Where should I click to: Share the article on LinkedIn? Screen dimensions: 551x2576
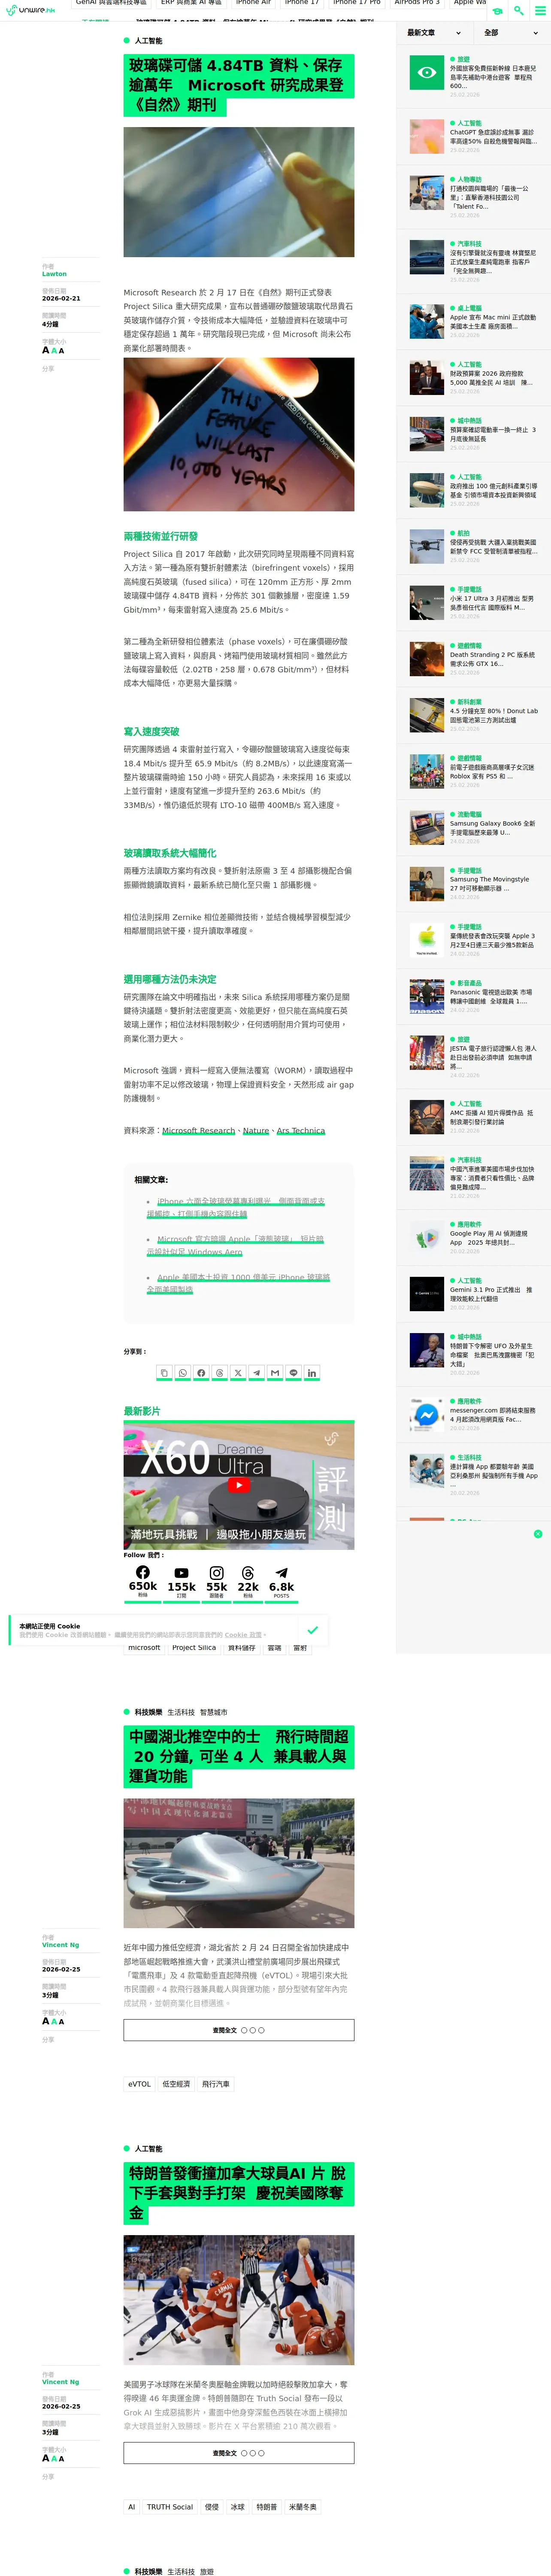pyautogui.click(x=311, y=1372)
